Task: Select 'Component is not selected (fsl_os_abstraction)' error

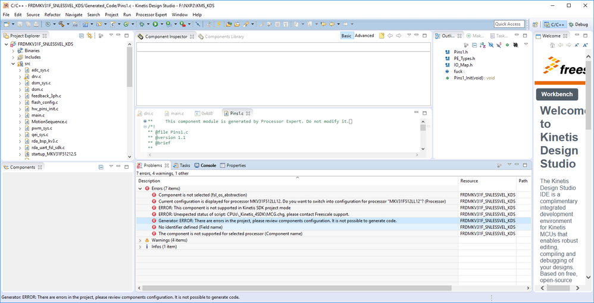Action: click(203, 195)
